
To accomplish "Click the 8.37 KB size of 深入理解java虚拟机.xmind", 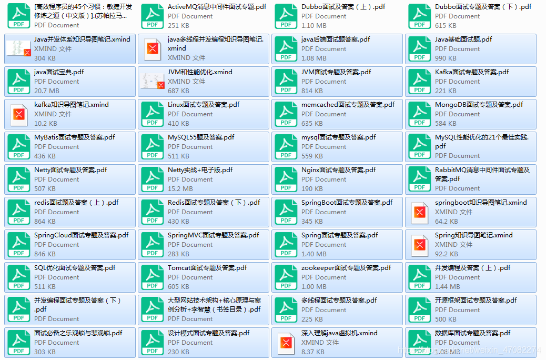I will click(x=312, y=352).
